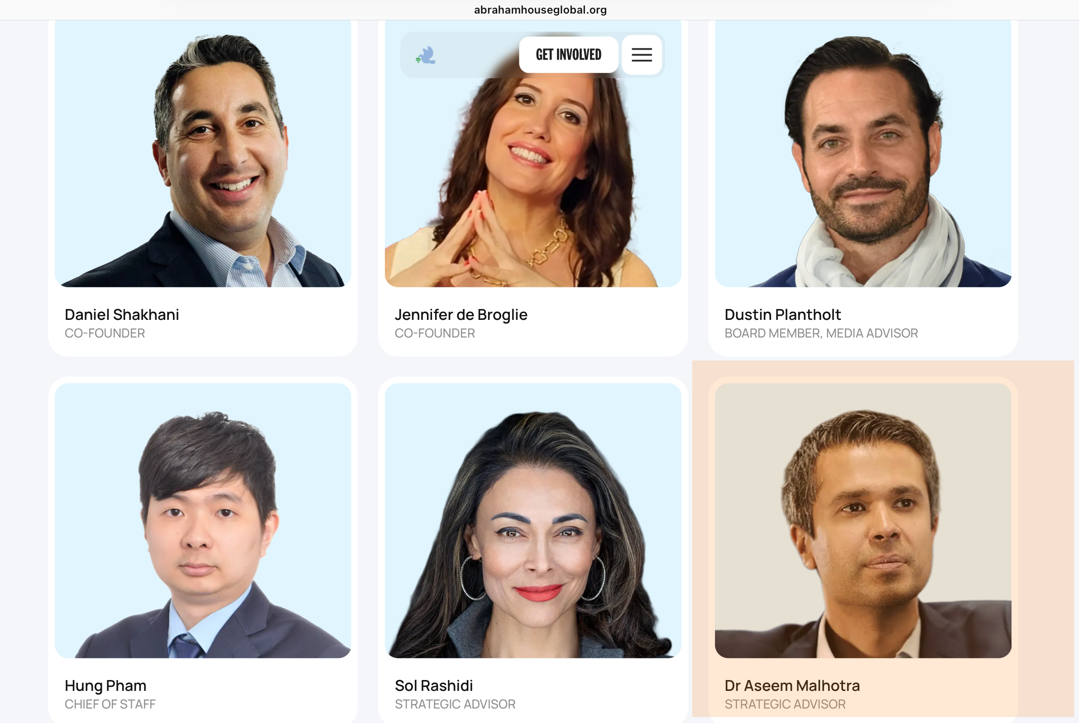
Task: Select Sol Rashidi's Strategic Advisor title
Action: tap(455, 704)
